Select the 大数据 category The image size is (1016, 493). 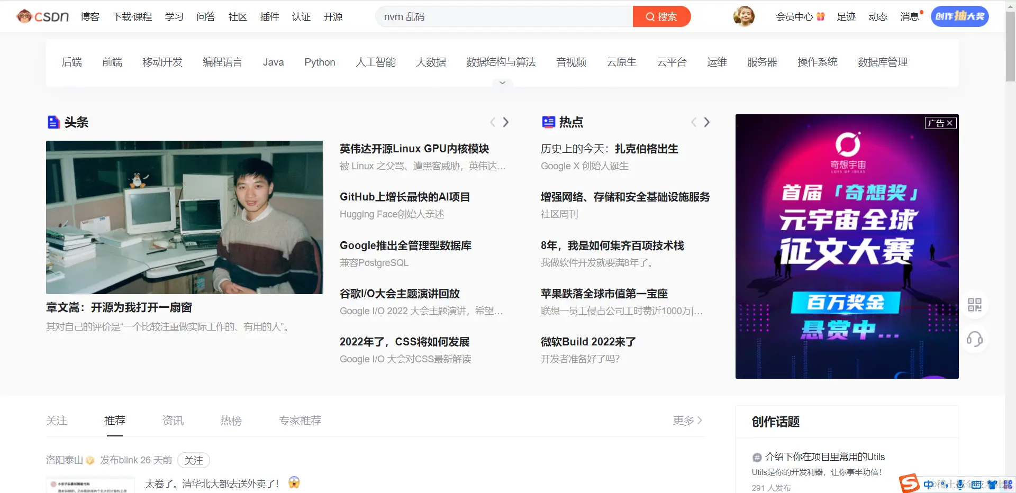431,62
